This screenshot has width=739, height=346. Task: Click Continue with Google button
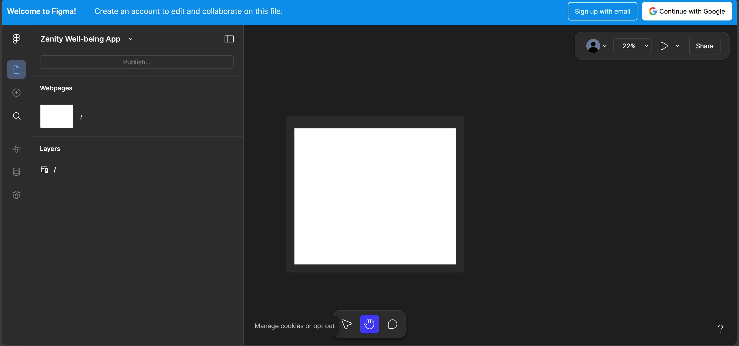click(686, 11)
